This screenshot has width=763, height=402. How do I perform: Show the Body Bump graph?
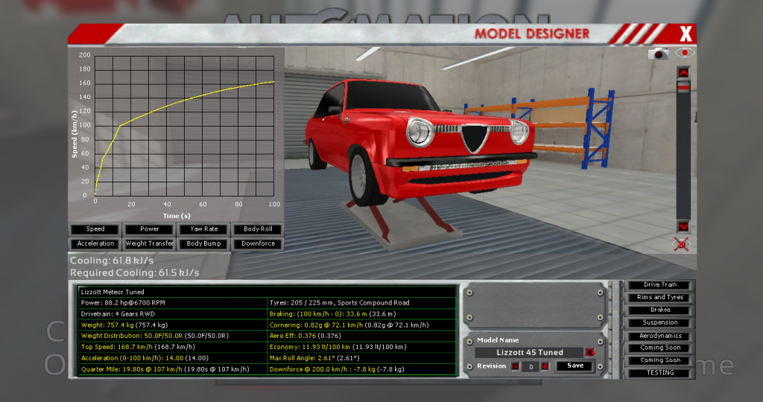pyautogui.click(x=204, y=243)
